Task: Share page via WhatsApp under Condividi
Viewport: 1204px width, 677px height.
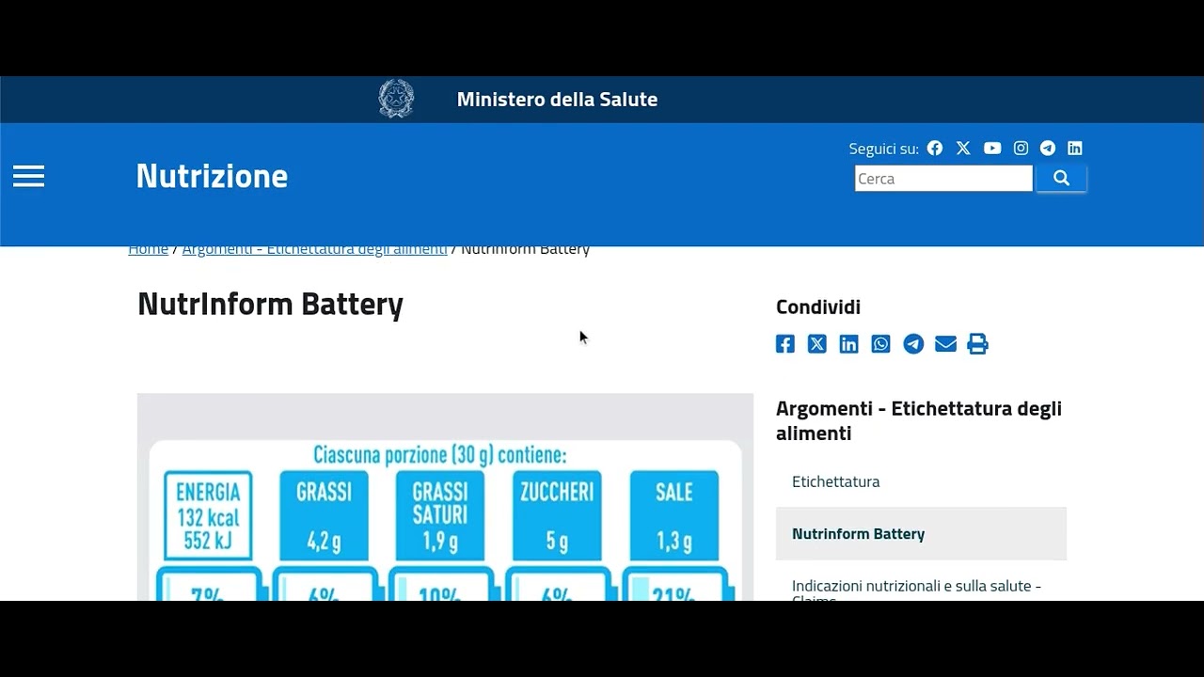Action: (880, 344)
